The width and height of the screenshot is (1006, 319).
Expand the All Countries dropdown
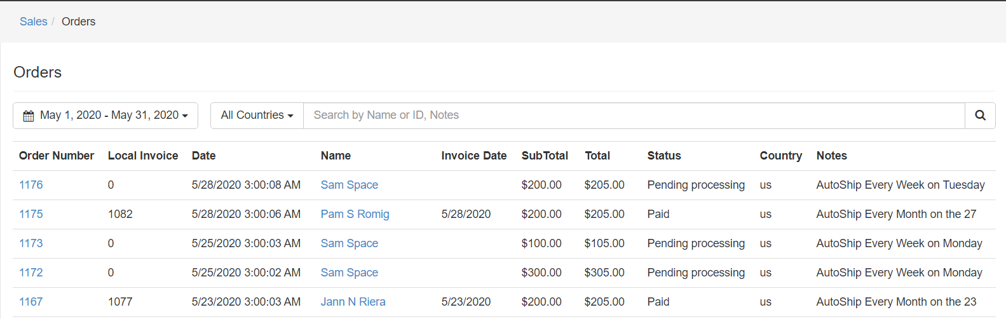[257, 116]
